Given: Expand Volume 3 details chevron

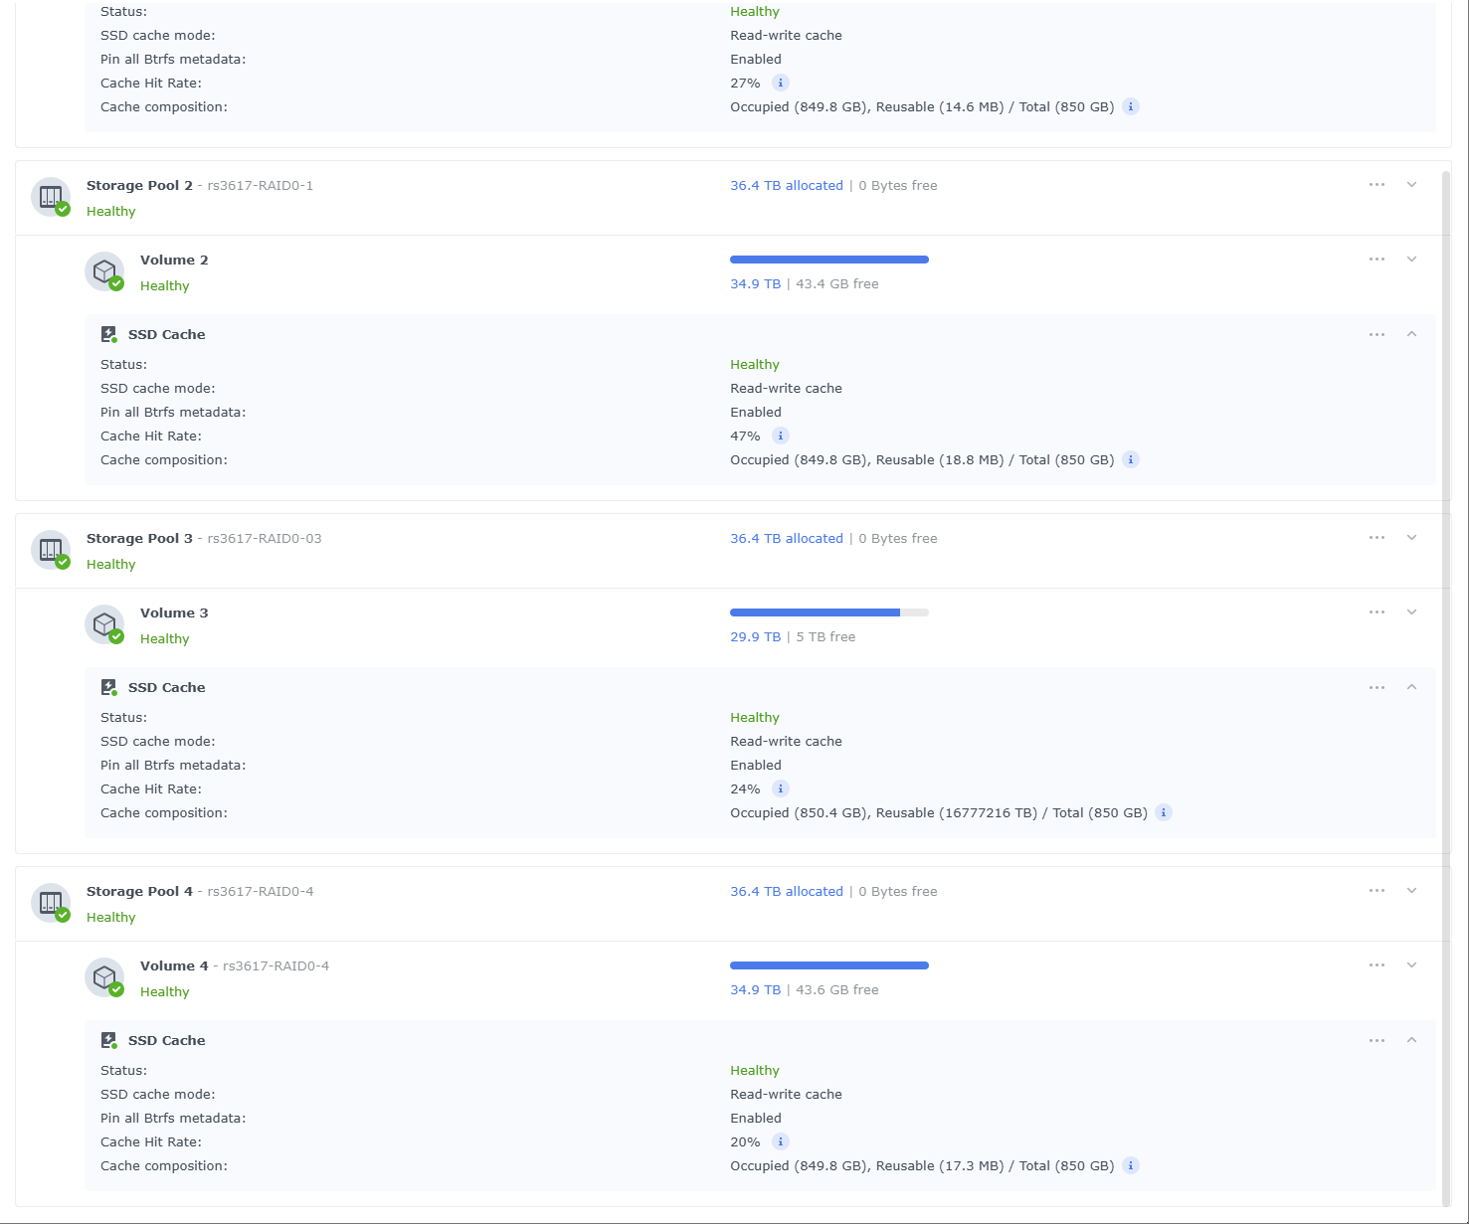Looking at the screenshot, I should click(1411, 612).
